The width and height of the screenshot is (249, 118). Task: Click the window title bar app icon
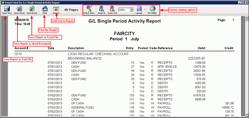click(x=3, y=3)
